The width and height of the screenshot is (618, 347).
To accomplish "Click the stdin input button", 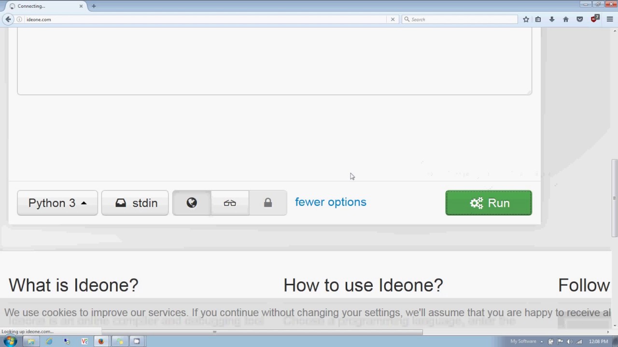I will (135, 203).
